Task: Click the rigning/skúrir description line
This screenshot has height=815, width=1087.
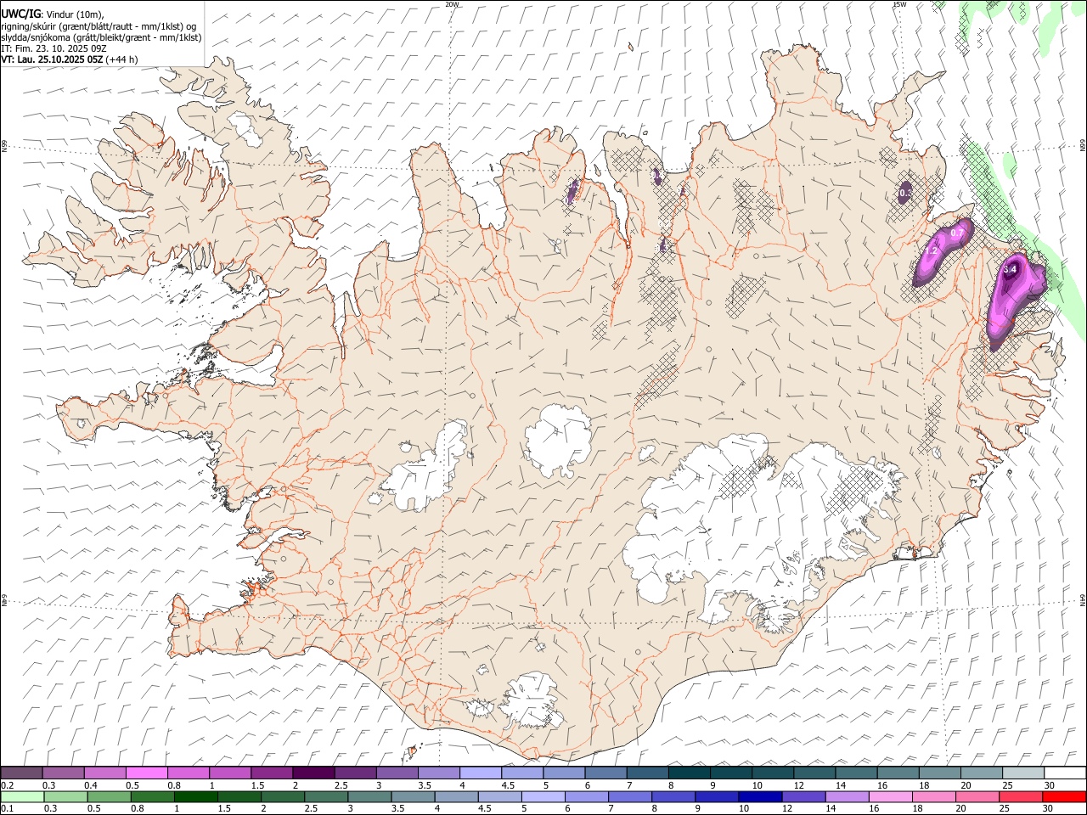Action: point(99,26)
